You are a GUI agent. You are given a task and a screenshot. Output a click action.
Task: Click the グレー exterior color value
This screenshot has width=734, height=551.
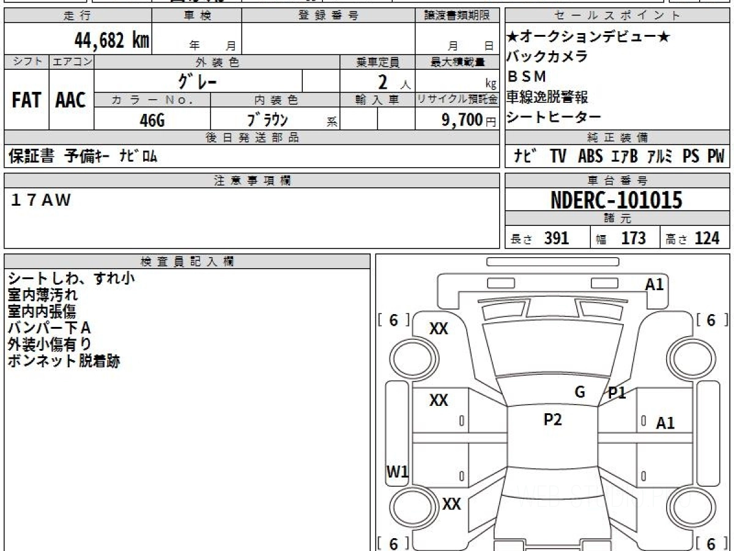pyautogui.click(x=198, y=81)
